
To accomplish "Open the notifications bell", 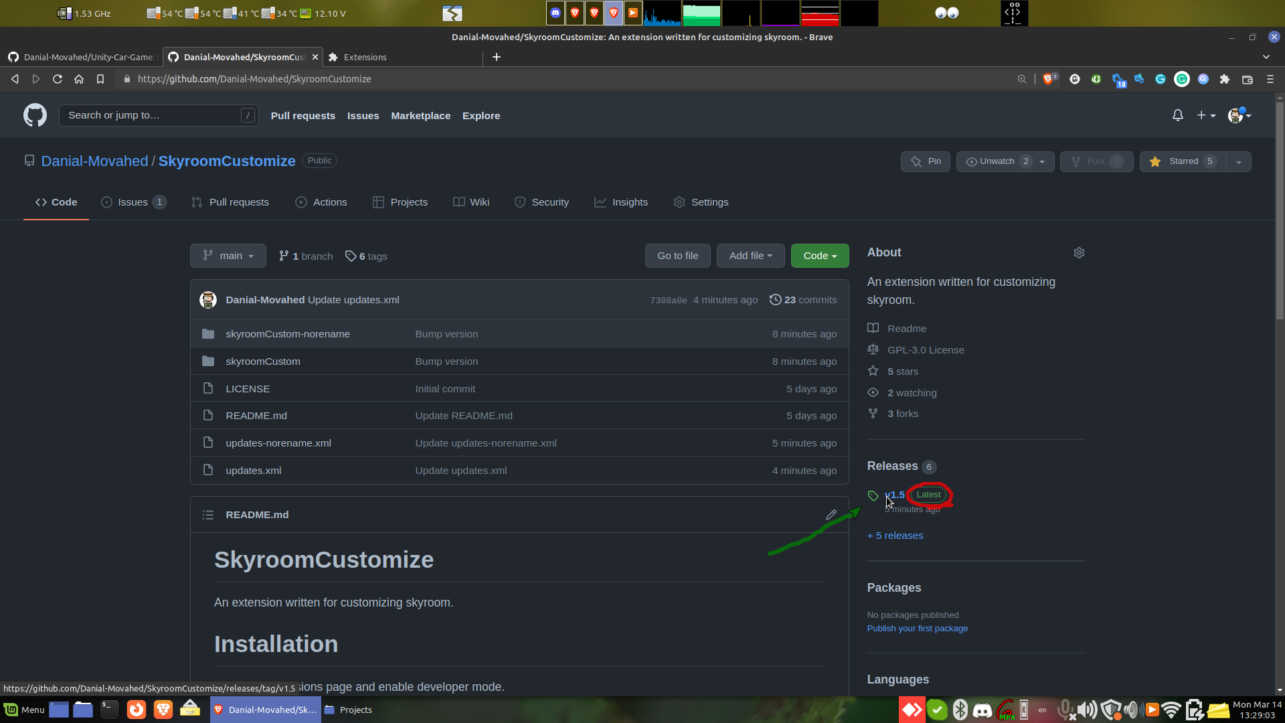I will pyautogui.click(x=1178, y=115).
